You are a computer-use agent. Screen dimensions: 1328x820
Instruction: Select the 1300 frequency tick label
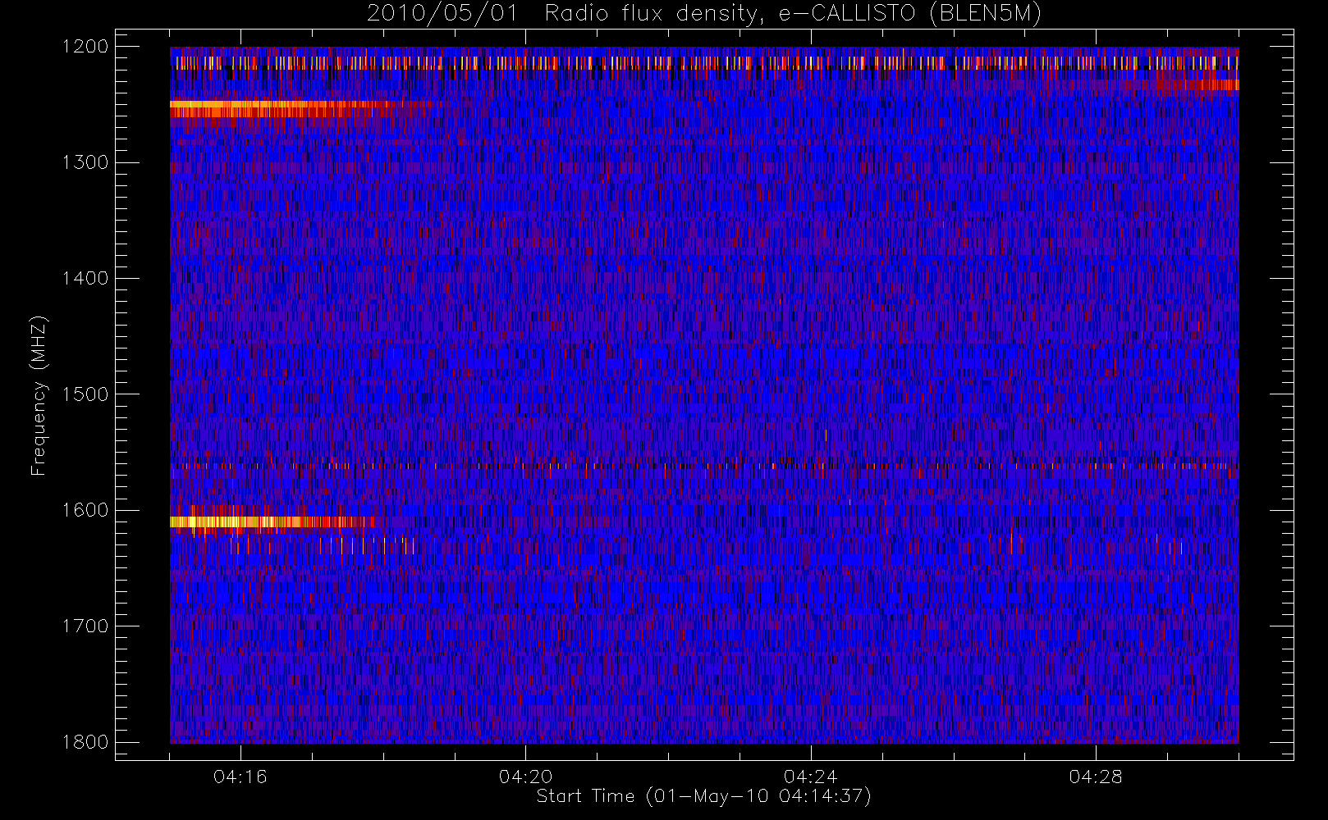tap(85, 162)
